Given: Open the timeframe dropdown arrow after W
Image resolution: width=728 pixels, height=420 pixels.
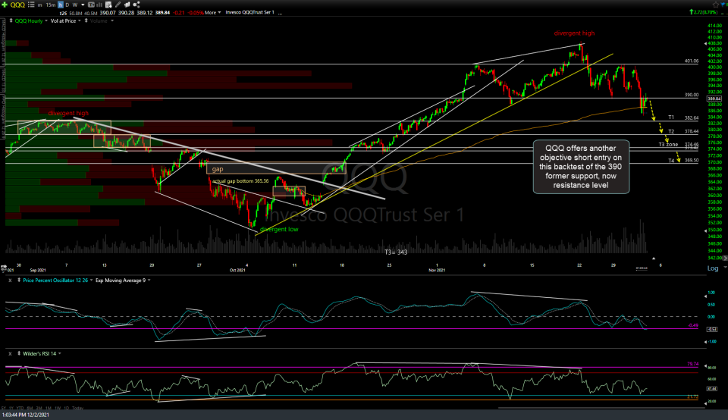Looking at the screenshot, I should click(x=83, y=5).
